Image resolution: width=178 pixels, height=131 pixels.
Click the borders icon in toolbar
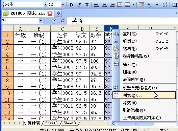[175, 5]
